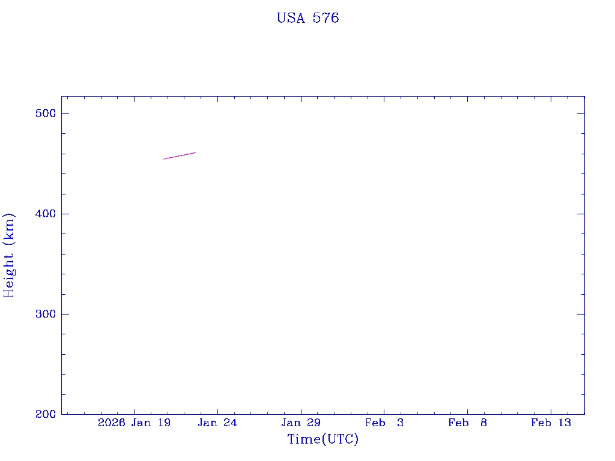The image size is (615, 461).
Task: Select the Height (km) y-axis label
Action: tap(9, 255)
